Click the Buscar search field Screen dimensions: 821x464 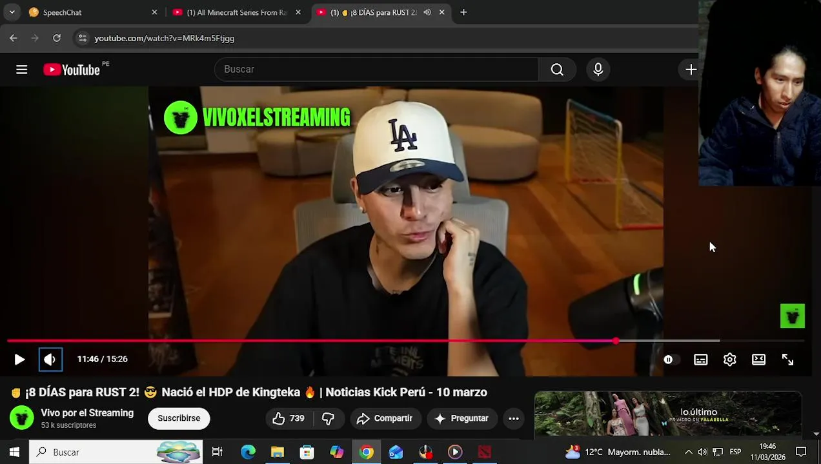coord(376,70)
